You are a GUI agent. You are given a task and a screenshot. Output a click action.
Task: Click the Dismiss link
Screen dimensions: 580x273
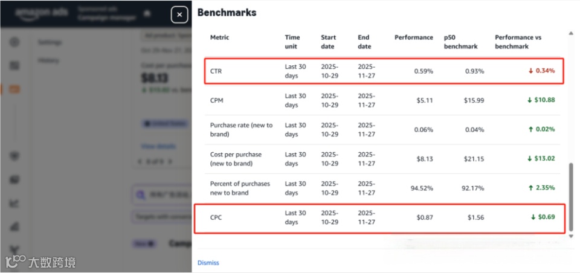[x=208, y=263]
